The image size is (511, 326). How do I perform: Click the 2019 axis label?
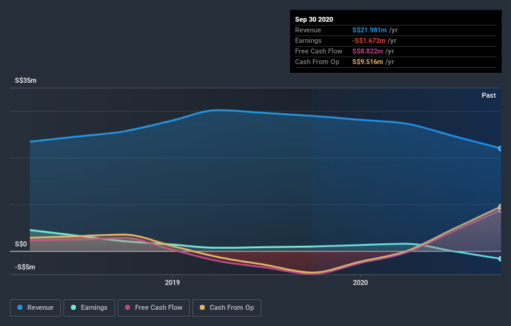click(x=172, y=282)
